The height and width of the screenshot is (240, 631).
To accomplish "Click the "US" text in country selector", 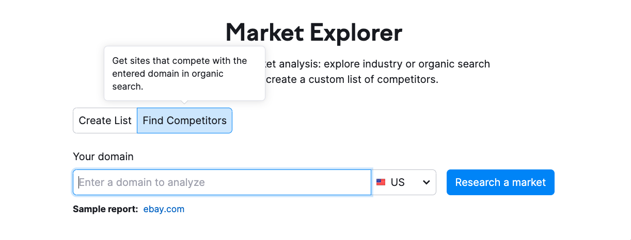I will click(x=398, y=182).
